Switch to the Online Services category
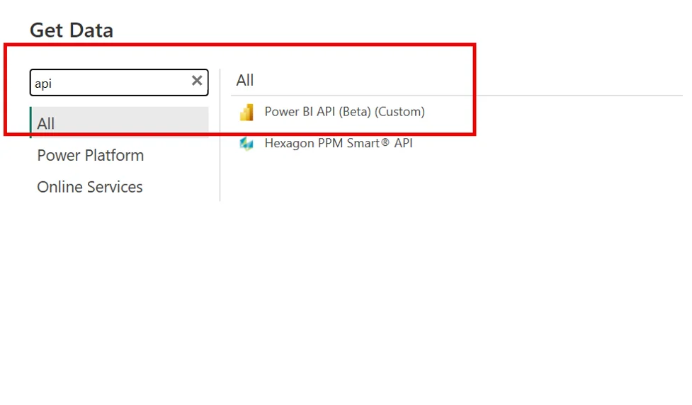 (x=90, y=187)
